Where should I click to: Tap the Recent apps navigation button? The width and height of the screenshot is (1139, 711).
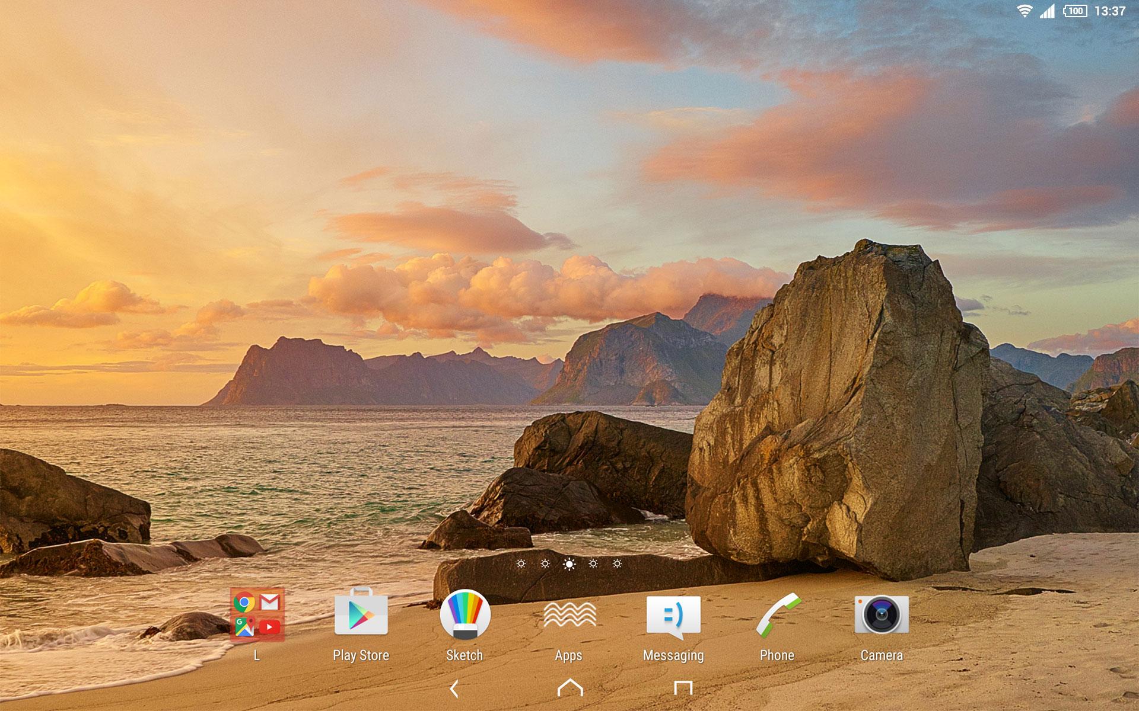pos(683,688)
